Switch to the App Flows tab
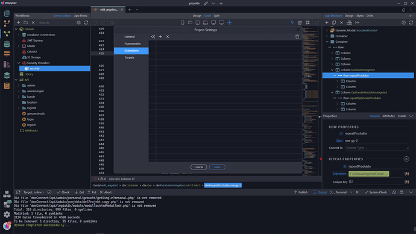416x234 pixels. 80,16
